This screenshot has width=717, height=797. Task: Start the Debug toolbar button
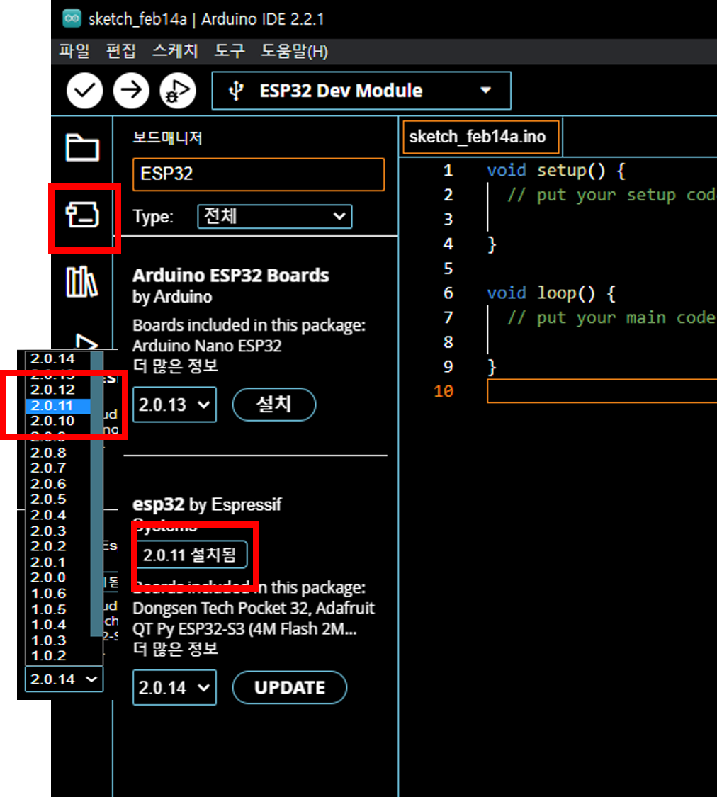[x=178, y=91]
